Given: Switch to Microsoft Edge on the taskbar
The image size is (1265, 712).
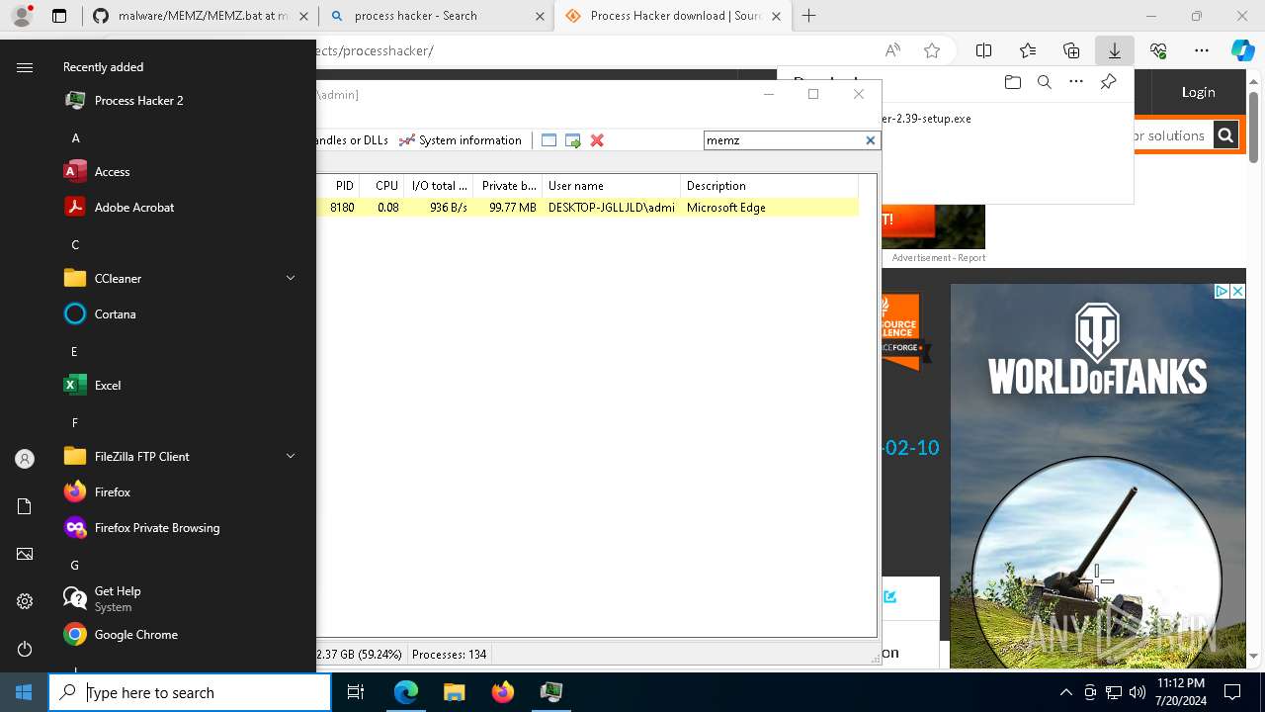Looking at the screenshot, I should pos(405,692).
